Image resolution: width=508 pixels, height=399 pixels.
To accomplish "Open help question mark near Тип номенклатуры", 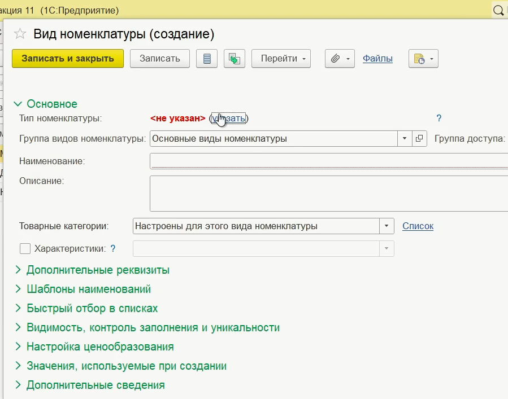I will click(438, 118).
